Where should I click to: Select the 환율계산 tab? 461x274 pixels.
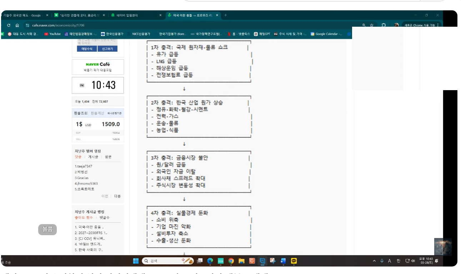pyautogui.click(x=97, y=113)
